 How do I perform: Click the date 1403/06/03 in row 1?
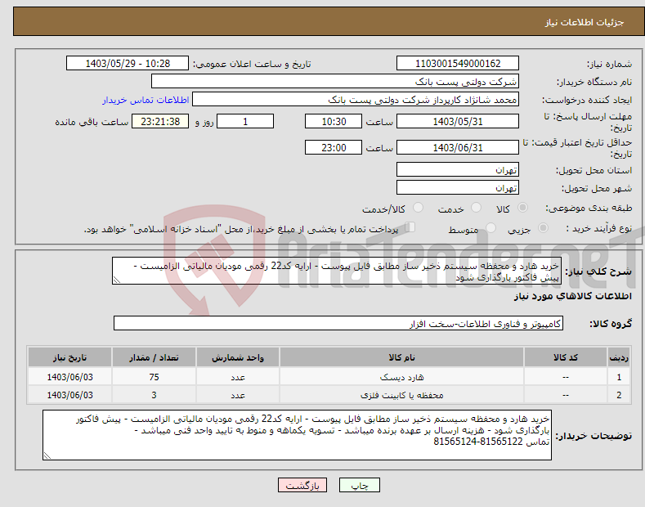70,377
